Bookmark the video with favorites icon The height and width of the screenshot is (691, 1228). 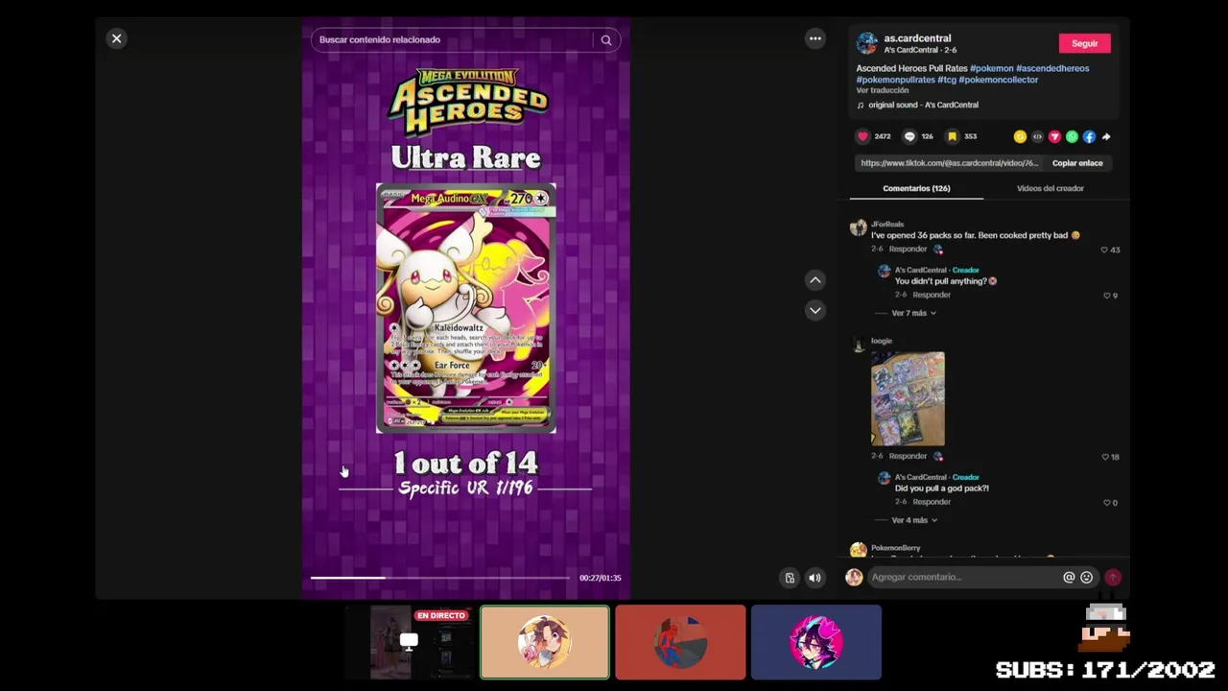[952, 136]
